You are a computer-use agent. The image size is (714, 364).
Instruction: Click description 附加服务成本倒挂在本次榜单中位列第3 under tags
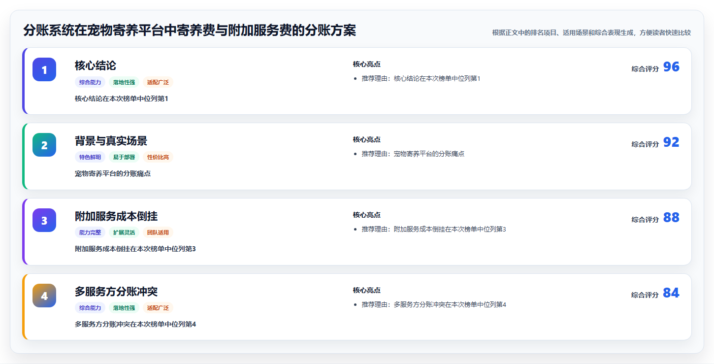135,249
